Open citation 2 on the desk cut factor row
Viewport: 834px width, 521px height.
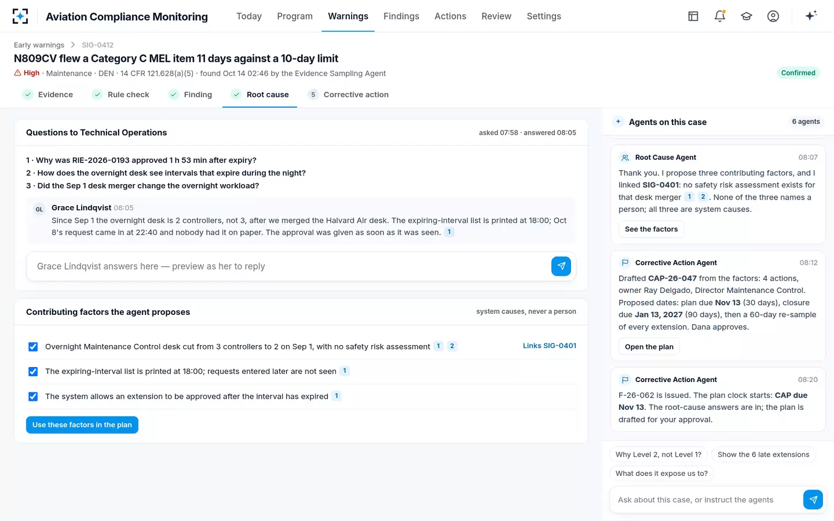click(452, 346)
